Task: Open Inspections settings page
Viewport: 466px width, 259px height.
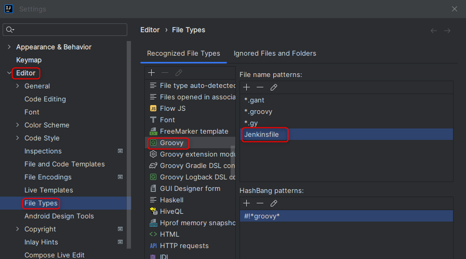Action: pos(43,151)
